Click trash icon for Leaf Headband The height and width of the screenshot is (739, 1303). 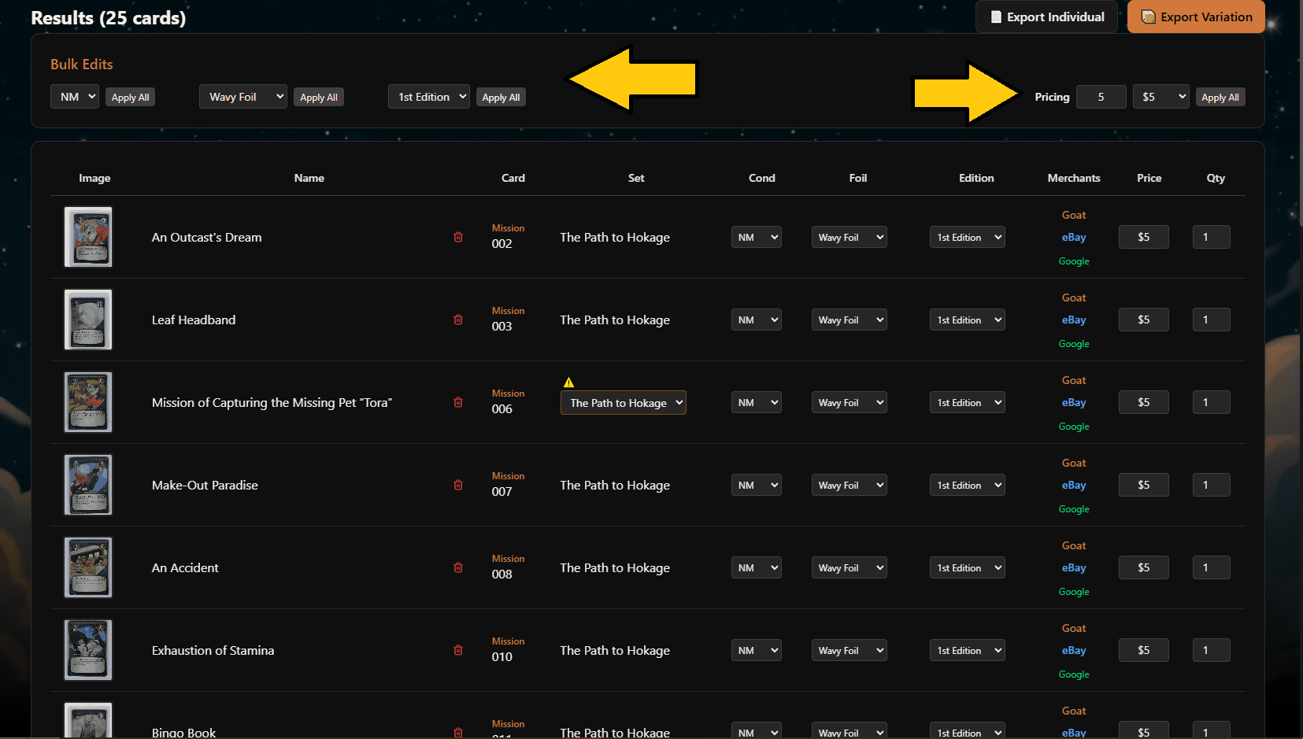pos(458,320)
